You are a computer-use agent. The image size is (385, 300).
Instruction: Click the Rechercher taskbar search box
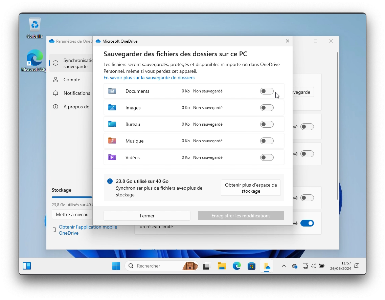click(x=156, y=266)
